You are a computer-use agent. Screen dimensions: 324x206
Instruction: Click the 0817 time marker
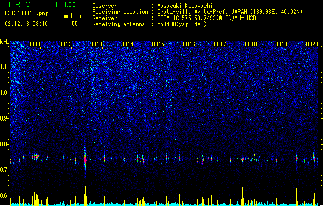(x=220, y=44)
